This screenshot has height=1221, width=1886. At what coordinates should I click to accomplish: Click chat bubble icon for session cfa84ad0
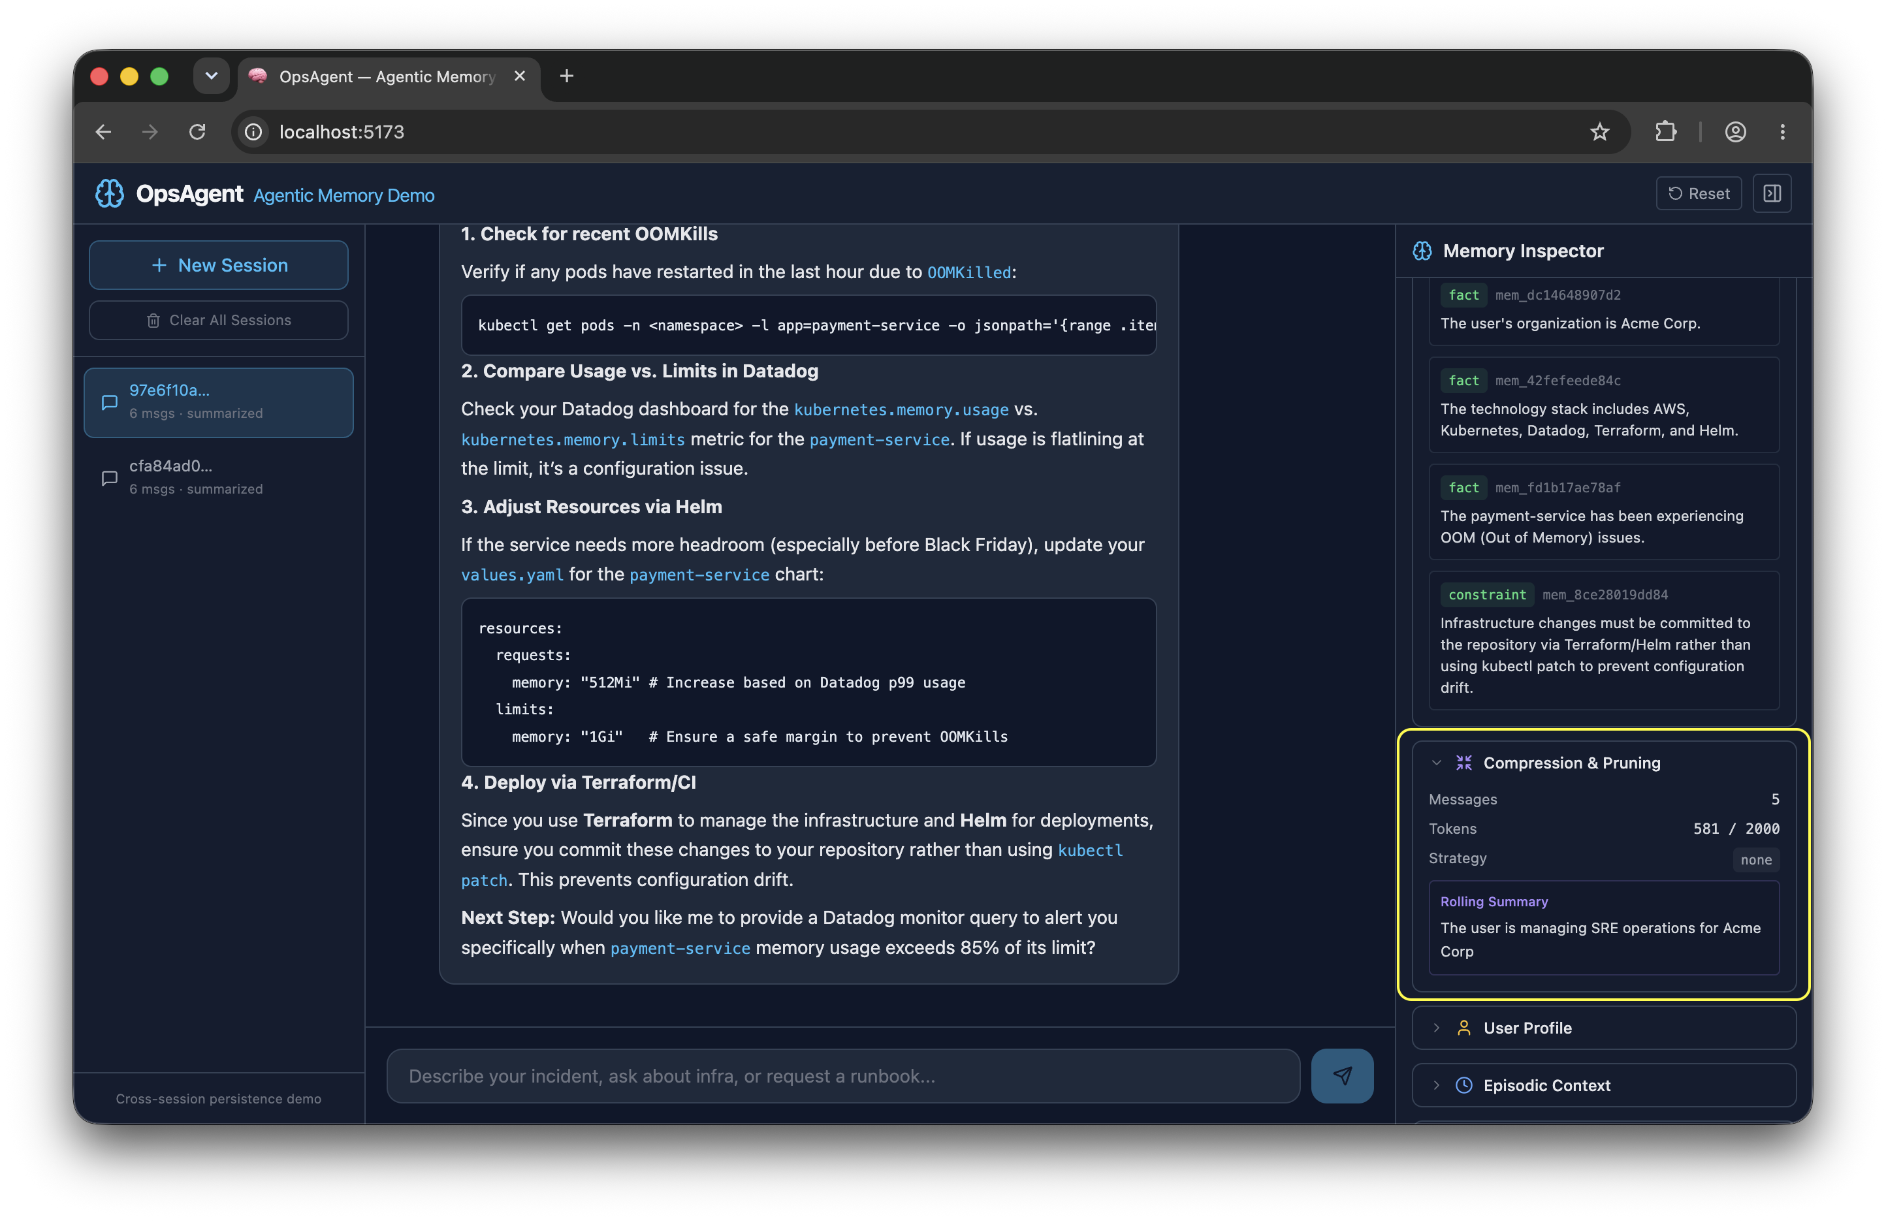(x=109, y=478)
